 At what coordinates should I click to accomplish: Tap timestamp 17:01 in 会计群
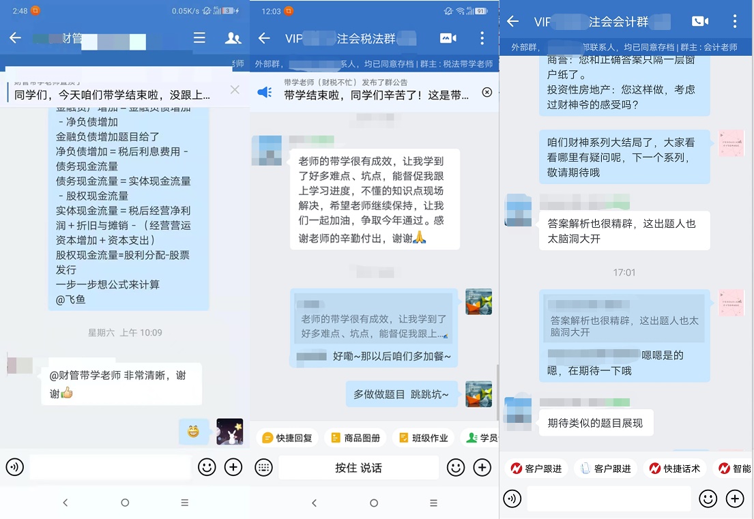624,273
